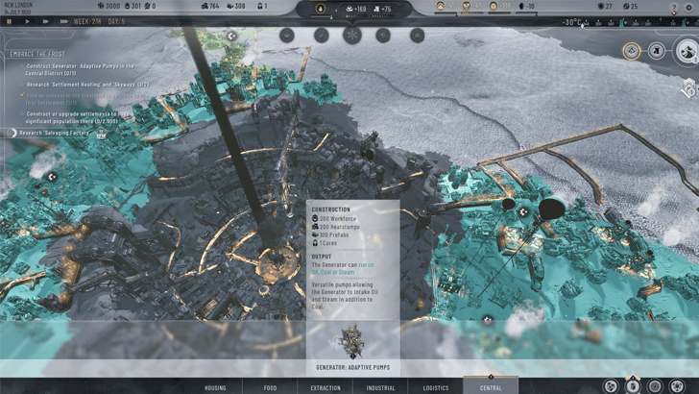Click the highlighted second round bottom-right button
The height and width of the screenshot is (394, 699).
(x=633, y=386)
